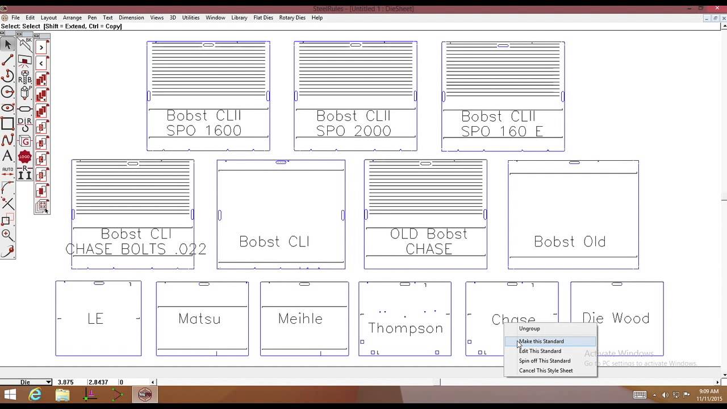The width and height of the screenshot is (727, 409).
Task: Choose 'Cancel This Style Sheet'
Action: [x=550, y=370]
